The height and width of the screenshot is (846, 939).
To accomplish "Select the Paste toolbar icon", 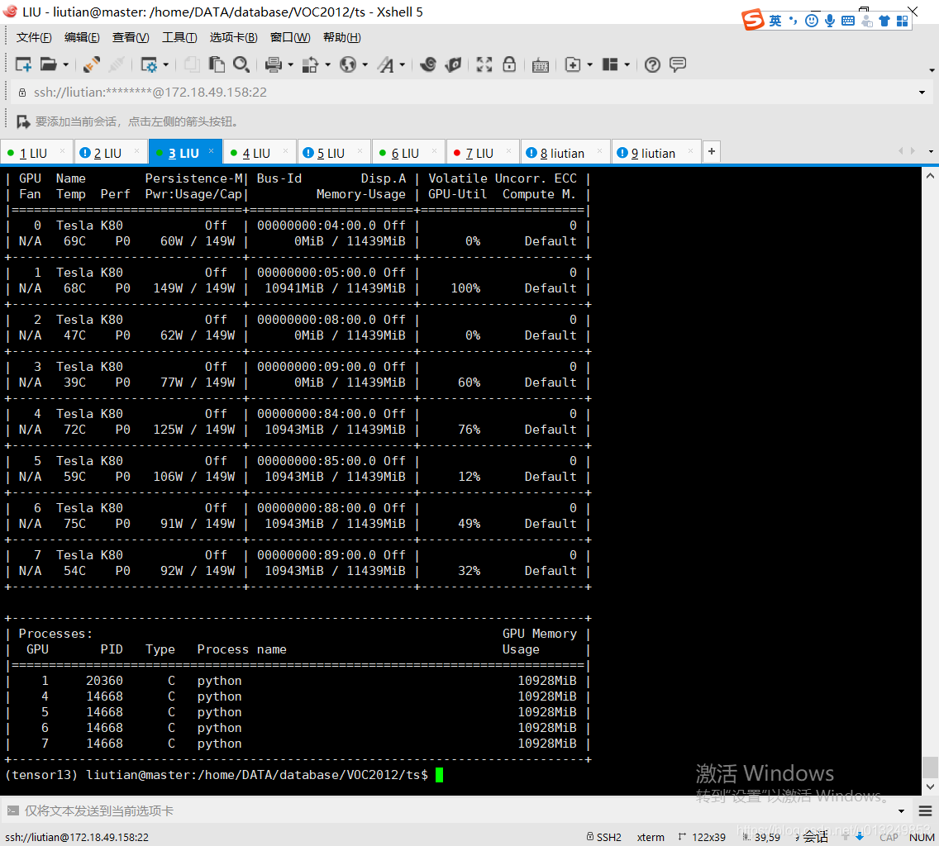I will (217, 64).
